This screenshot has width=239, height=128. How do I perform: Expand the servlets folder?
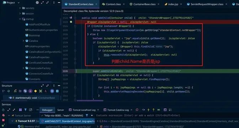pos(20,8)
